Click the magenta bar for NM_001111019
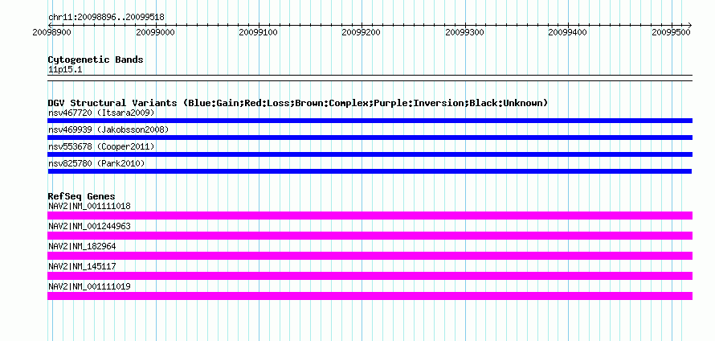This screenshot has width=715, height=341. pyautogui.click(x=370, y=296)
